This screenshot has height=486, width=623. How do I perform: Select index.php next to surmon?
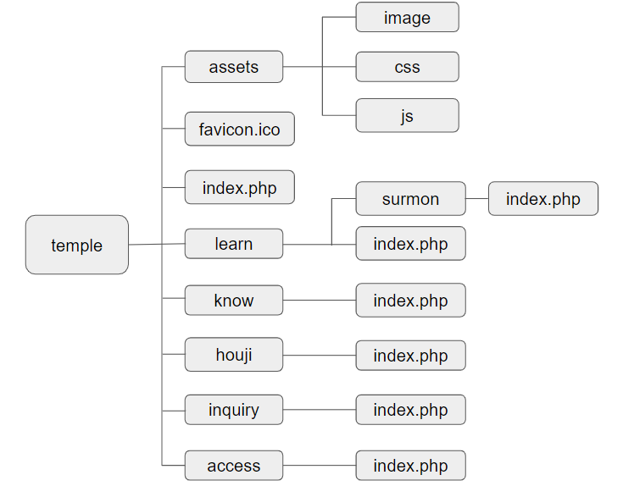coord(543,199)
